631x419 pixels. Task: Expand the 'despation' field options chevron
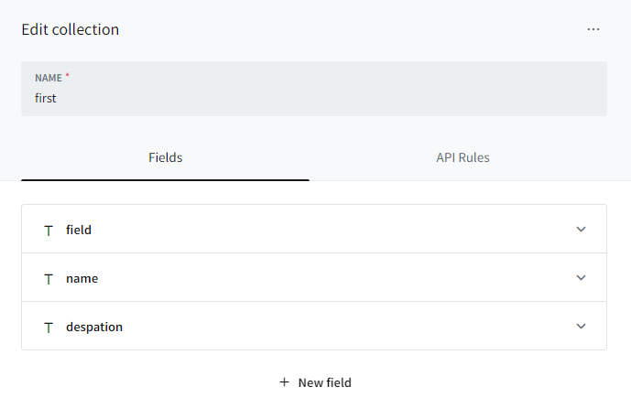(x=581, y=326)
